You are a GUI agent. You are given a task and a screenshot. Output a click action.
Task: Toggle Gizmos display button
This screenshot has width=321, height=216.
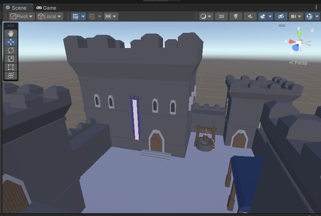[x=309, y=16]
